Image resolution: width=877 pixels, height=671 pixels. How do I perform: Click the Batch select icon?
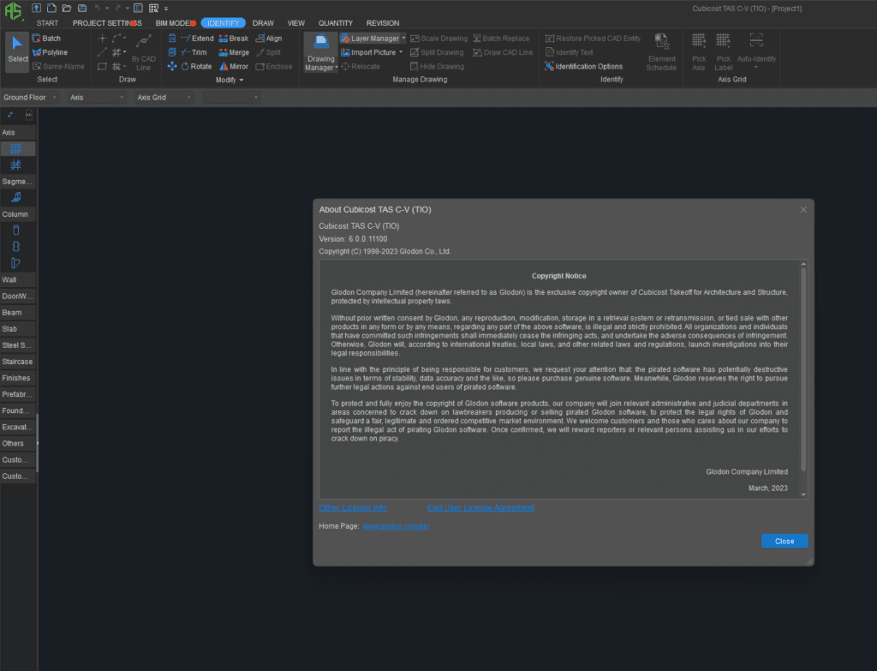[37, 39]
